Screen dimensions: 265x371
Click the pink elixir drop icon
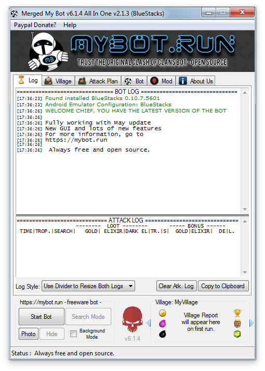pyautogui.click(x=162, y=323)
